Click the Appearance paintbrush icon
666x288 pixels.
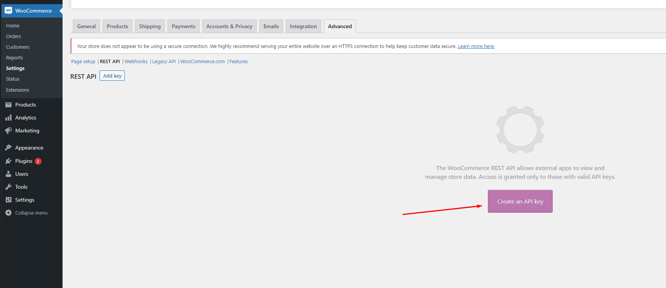tap(8, 148)
